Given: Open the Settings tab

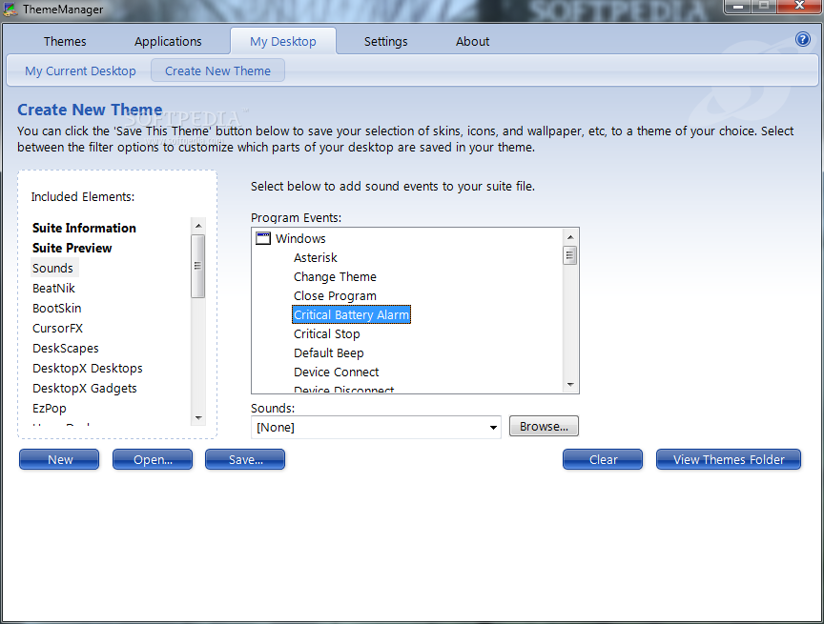Looking at the screenshot, I should (x=385, y=42).
